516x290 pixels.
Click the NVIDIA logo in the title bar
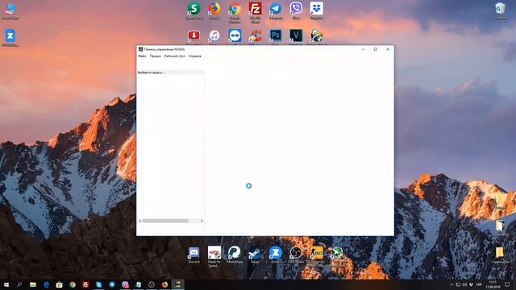click(140, 49)
